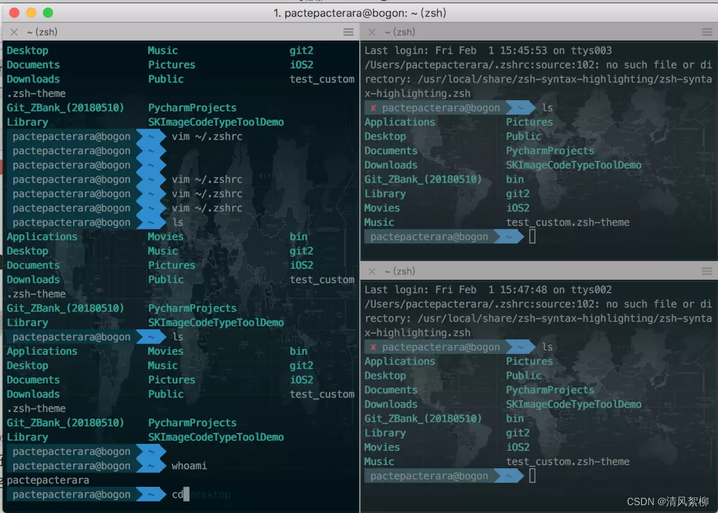This screenshot has width=718, height=513.
Task: Click "pactepacterara@bogon" prompt beside the cd command
Action: tap(71, 494)
